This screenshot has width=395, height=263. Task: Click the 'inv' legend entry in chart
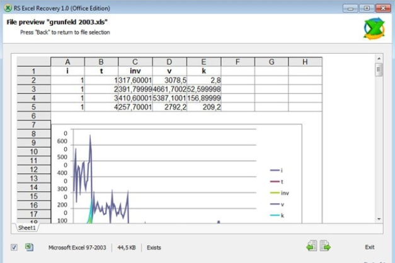(x=284, y=192)
